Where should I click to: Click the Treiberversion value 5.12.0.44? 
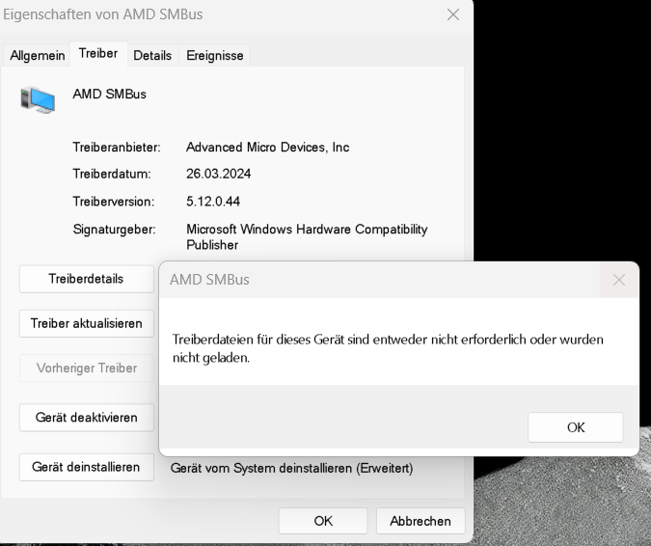pyautogui.click(x=213, y=202)
